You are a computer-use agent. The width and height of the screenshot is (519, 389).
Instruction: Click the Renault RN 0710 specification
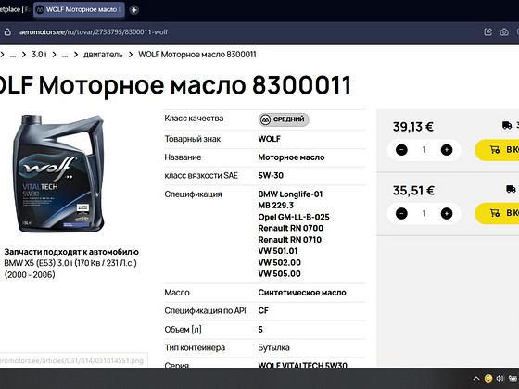290,240
